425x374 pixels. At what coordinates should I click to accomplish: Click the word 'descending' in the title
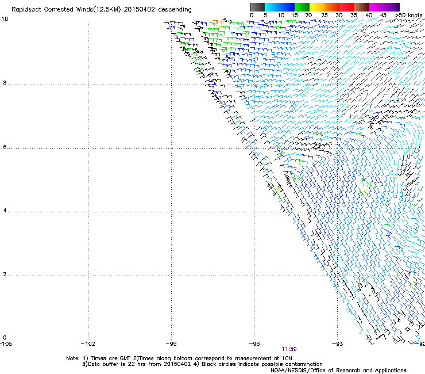coord(175,10)
